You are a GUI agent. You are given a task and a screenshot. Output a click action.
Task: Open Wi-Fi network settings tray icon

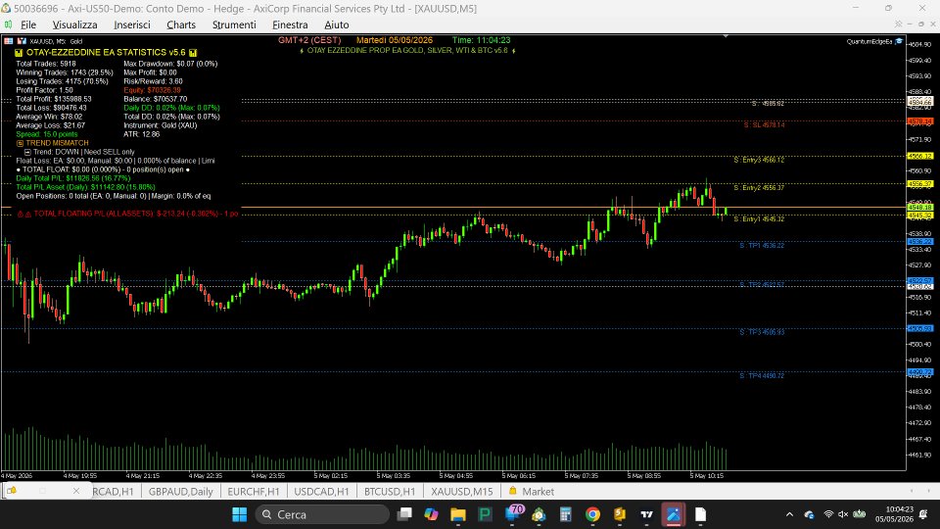(x=828, y=514)
